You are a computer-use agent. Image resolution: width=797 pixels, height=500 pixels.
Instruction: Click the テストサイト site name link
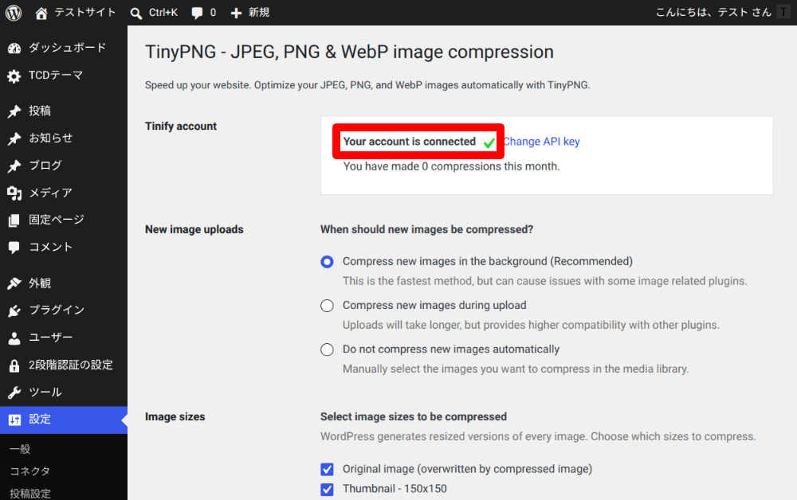tap(85, 12)
